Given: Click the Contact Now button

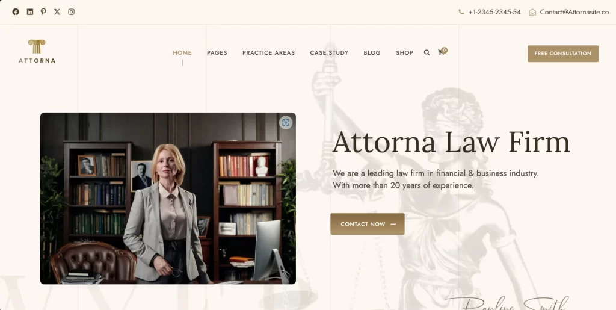Looking at the screenshot, I should click(x=368, y=224).
